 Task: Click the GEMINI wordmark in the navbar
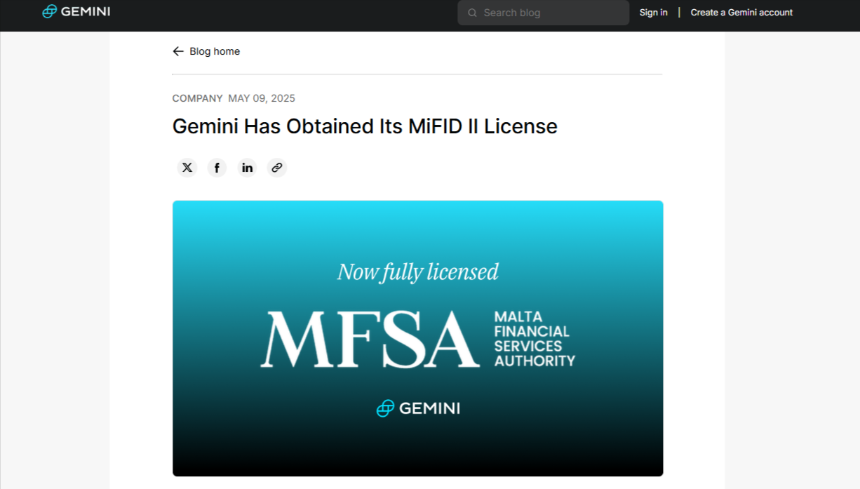coord(84,11)
